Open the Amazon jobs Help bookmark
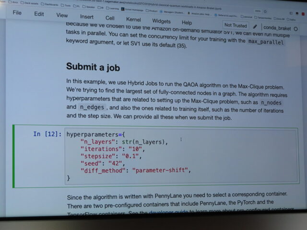Image resolution: width=307 pixels, height=230 pixels. click(199, 14)
